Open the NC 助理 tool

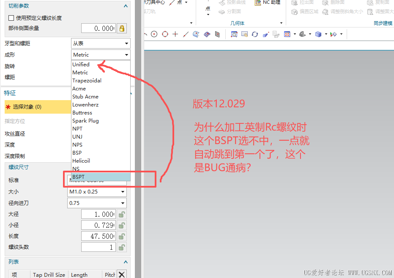tap(267, 3)
